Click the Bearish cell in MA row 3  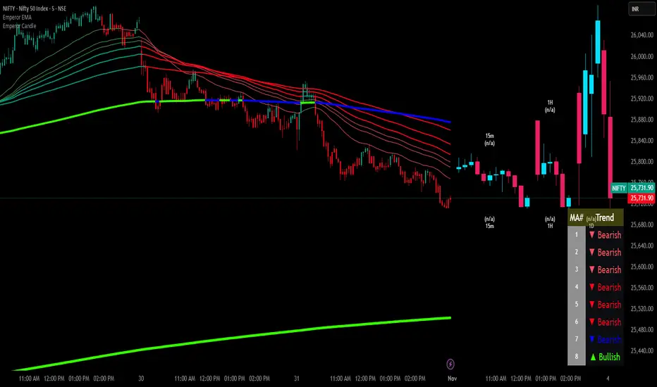tap(605, 270)
